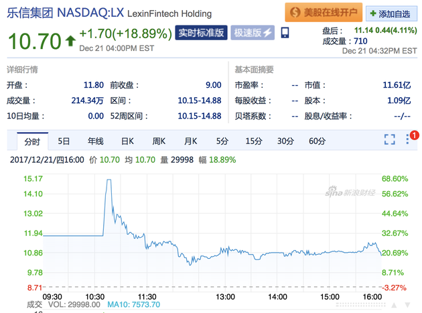Select the 30分 chart tab

[x=285, y=141]
